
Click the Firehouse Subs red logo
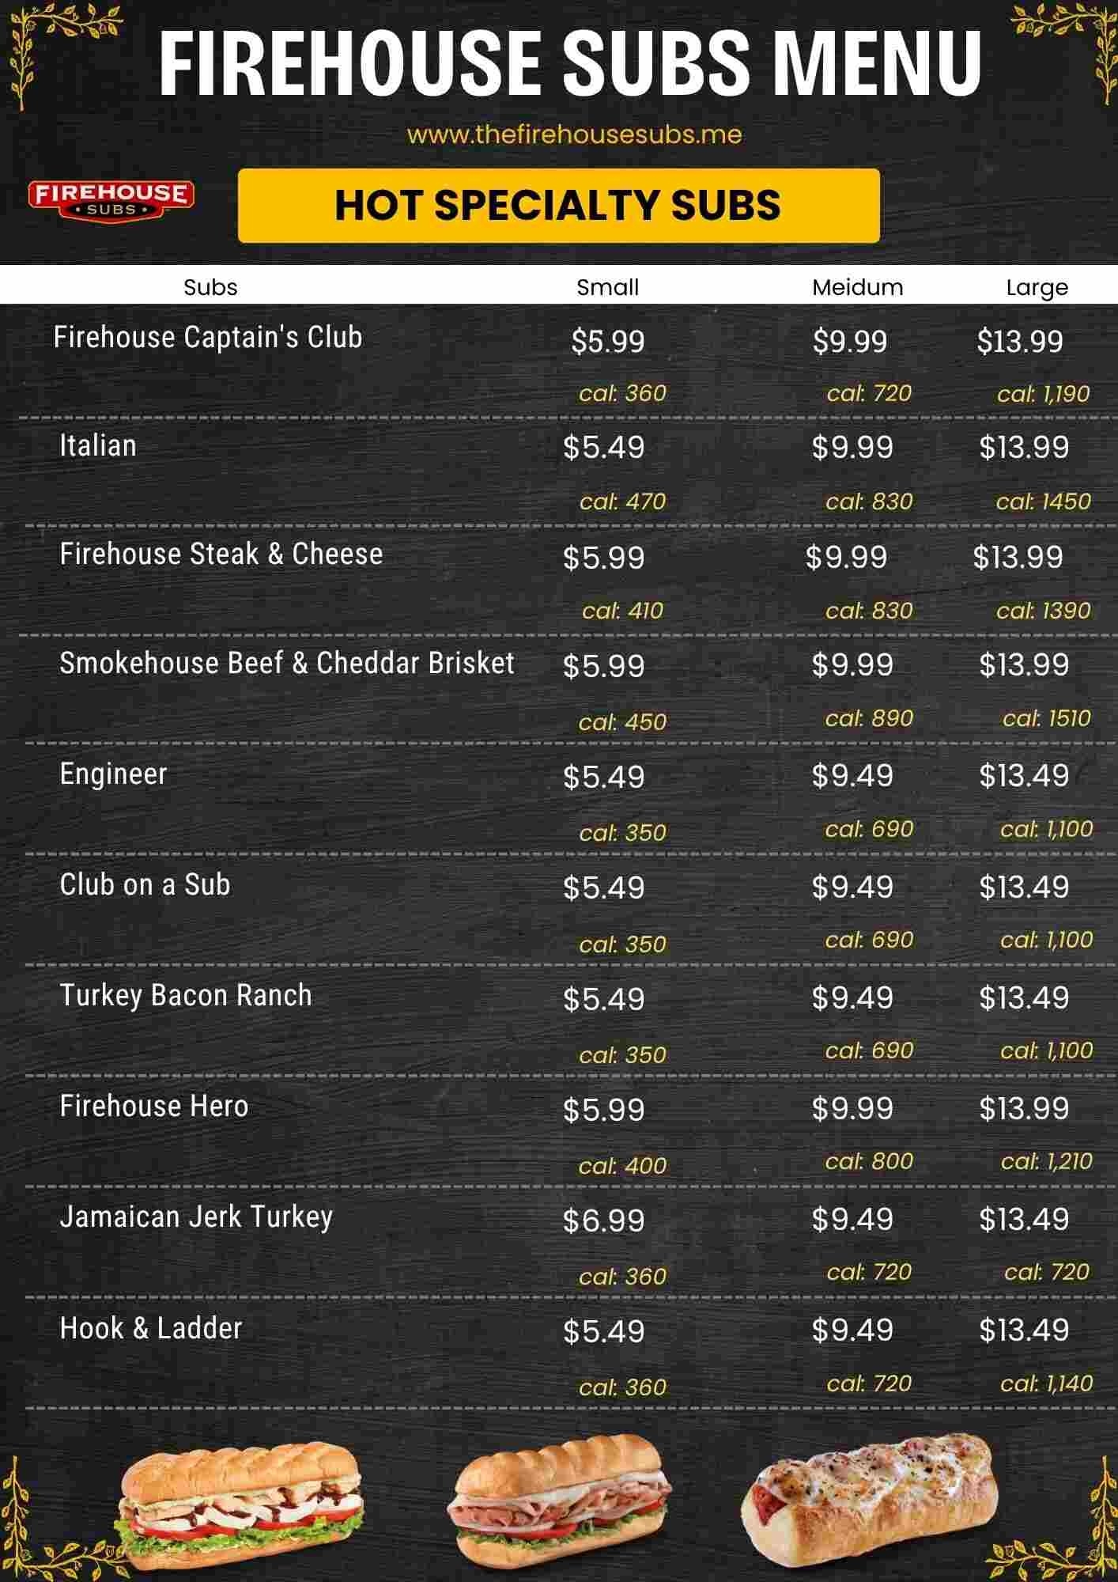111,199
